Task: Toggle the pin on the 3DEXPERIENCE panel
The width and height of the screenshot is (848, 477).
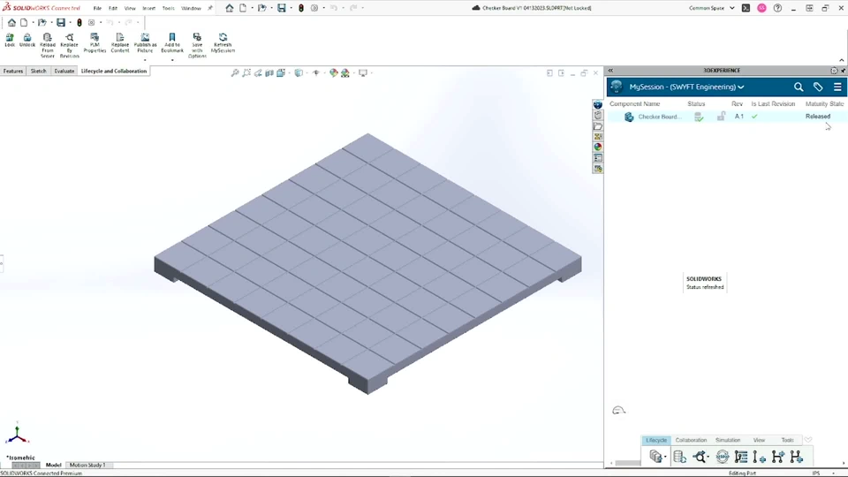Action: point(843,71)
